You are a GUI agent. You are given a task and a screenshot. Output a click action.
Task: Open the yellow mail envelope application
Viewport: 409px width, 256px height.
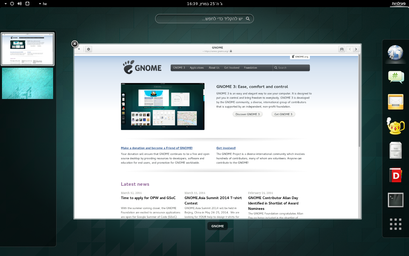396,102
